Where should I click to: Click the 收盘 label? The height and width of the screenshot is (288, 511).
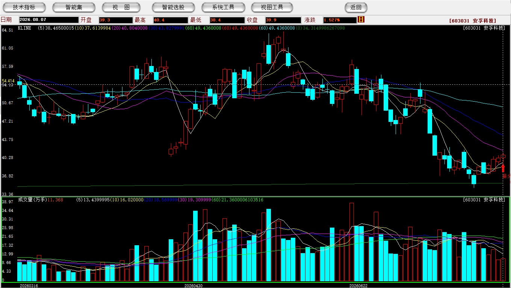tap(252, 20)
